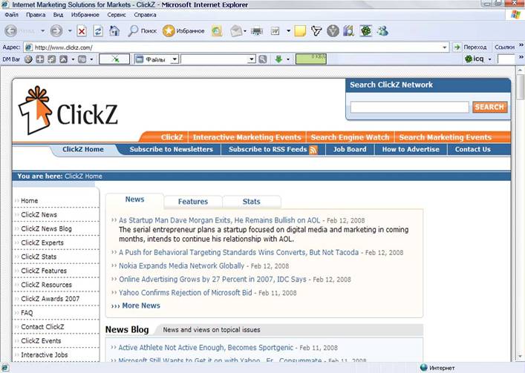
Task: Open the Файлы dropdown in DM Bar
Action: click(x=175, y=59)
